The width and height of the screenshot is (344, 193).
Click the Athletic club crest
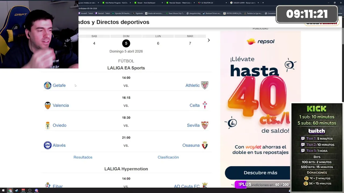[205, 85]
